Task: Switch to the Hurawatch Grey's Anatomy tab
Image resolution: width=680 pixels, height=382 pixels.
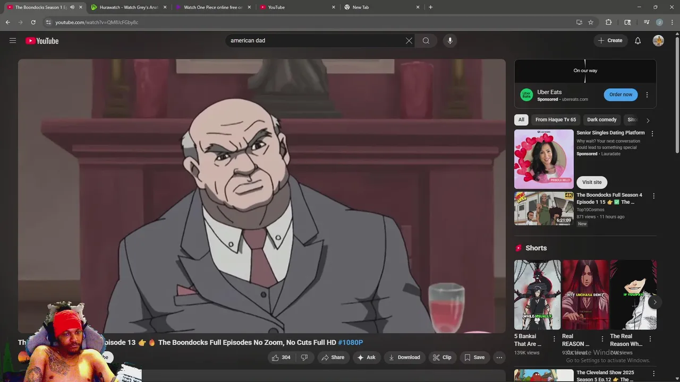Action: 129,7
